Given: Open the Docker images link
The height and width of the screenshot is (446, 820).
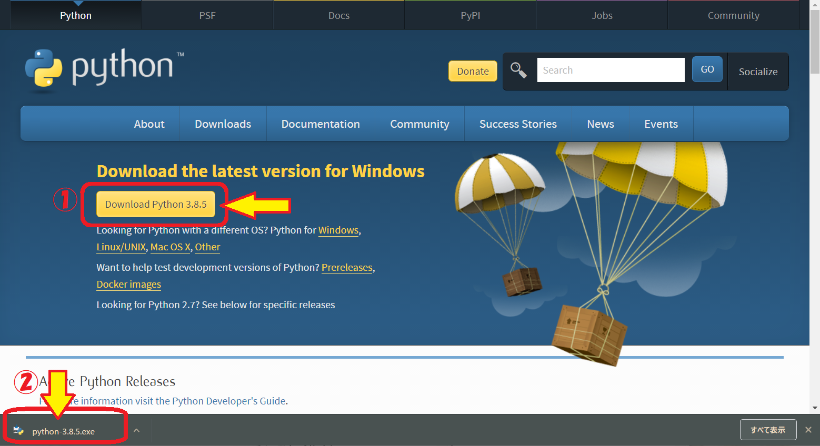Looking at the screenshot, I should pos(128,285).
